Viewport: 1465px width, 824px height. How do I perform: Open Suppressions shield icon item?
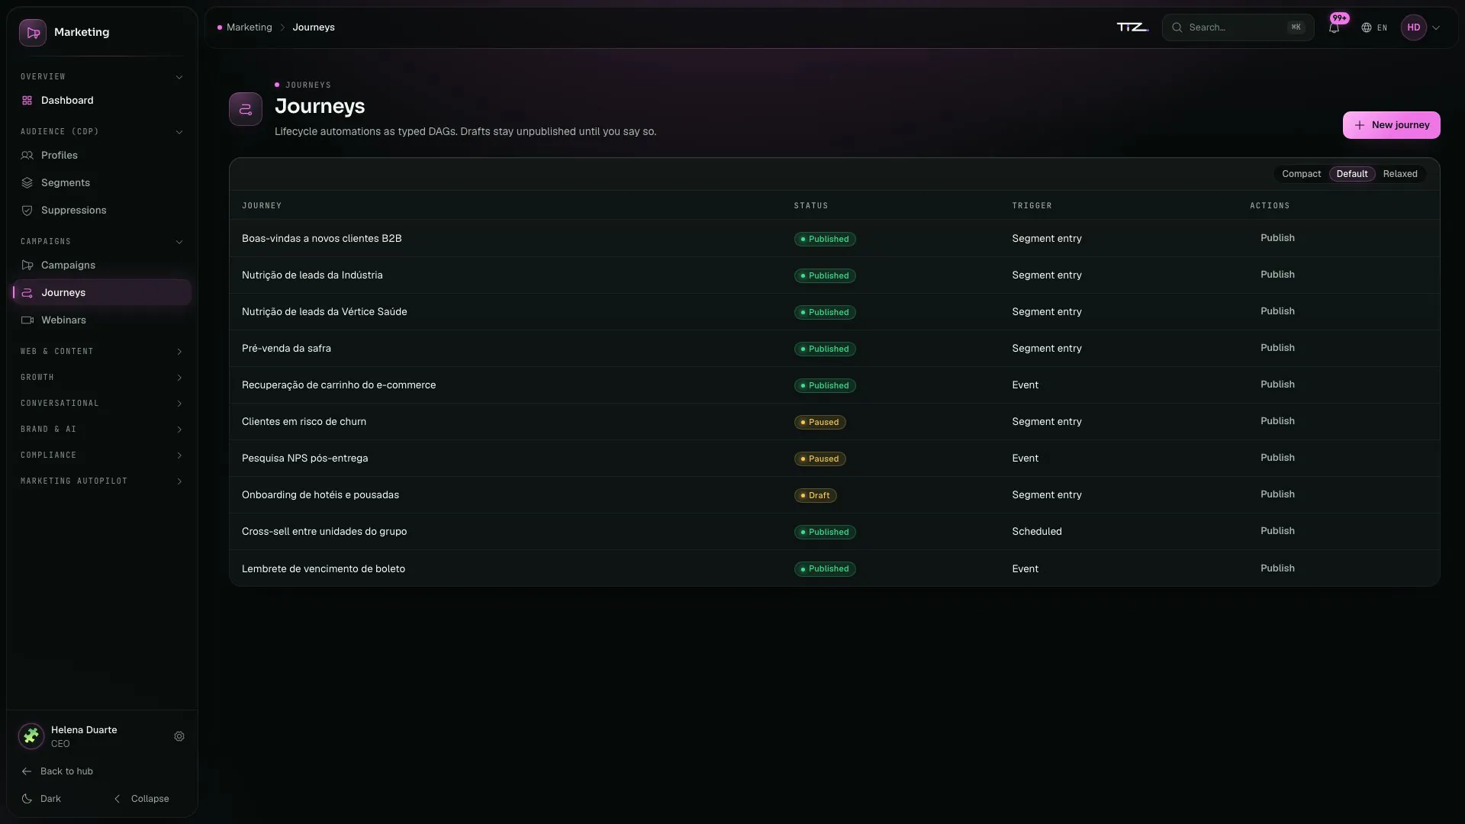click(x=27, y=210)
